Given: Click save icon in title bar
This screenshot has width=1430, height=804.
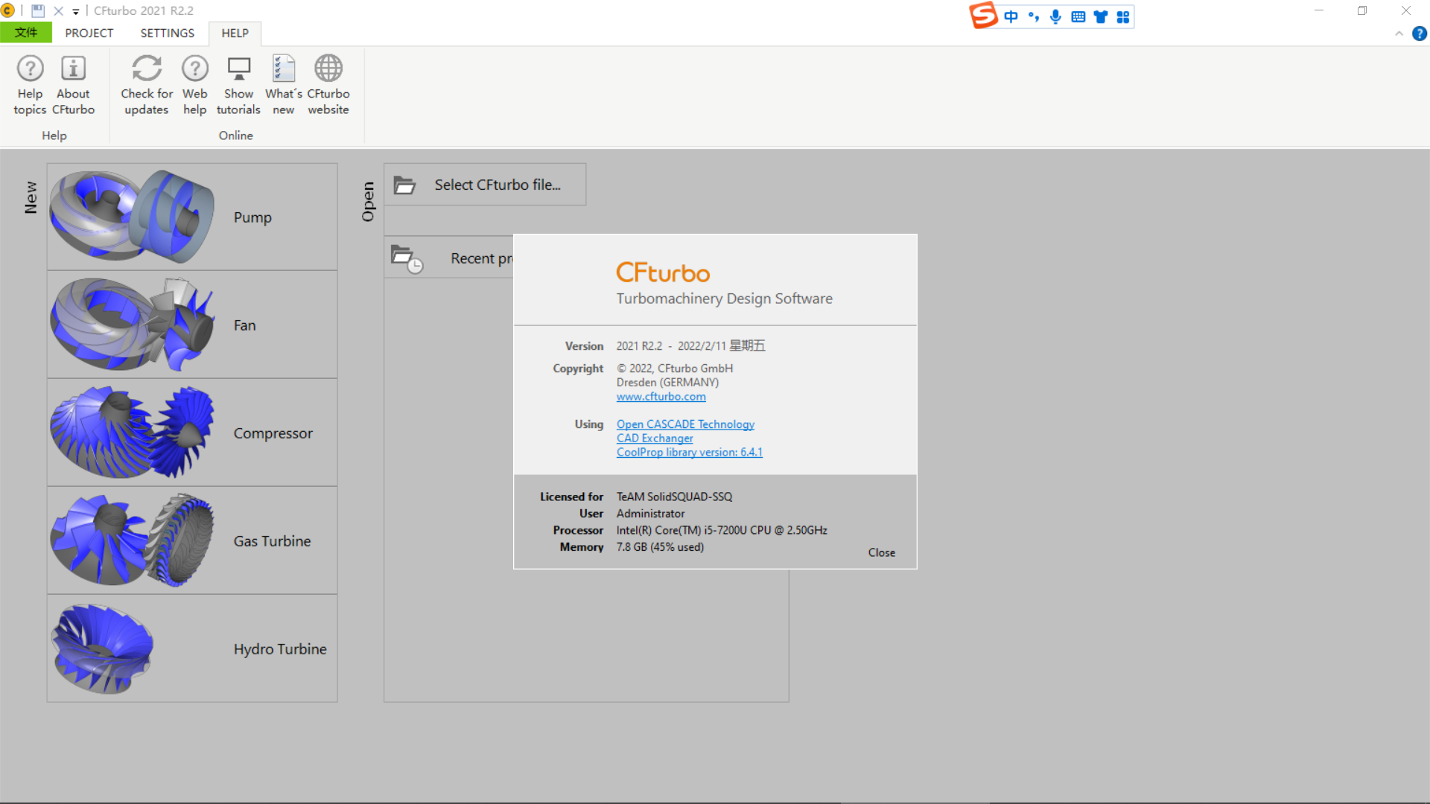Looking at the screenshot, I should 38,11.
